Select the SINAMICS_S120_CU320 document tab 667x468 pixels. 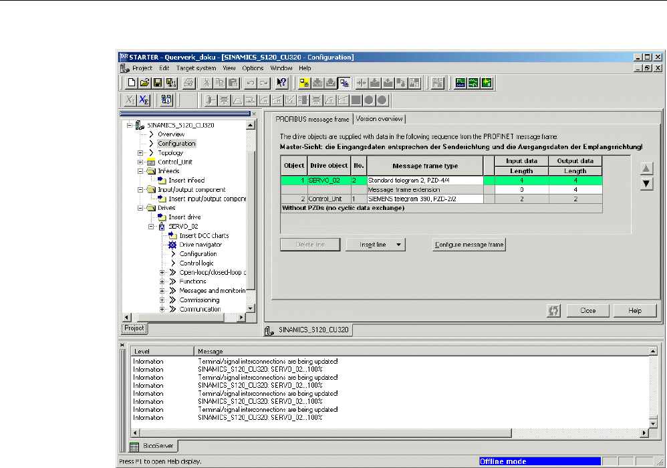click(308, 330)
